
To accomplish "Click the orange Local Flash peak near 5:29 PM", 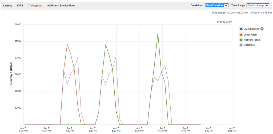I will (x=67, y=45).
